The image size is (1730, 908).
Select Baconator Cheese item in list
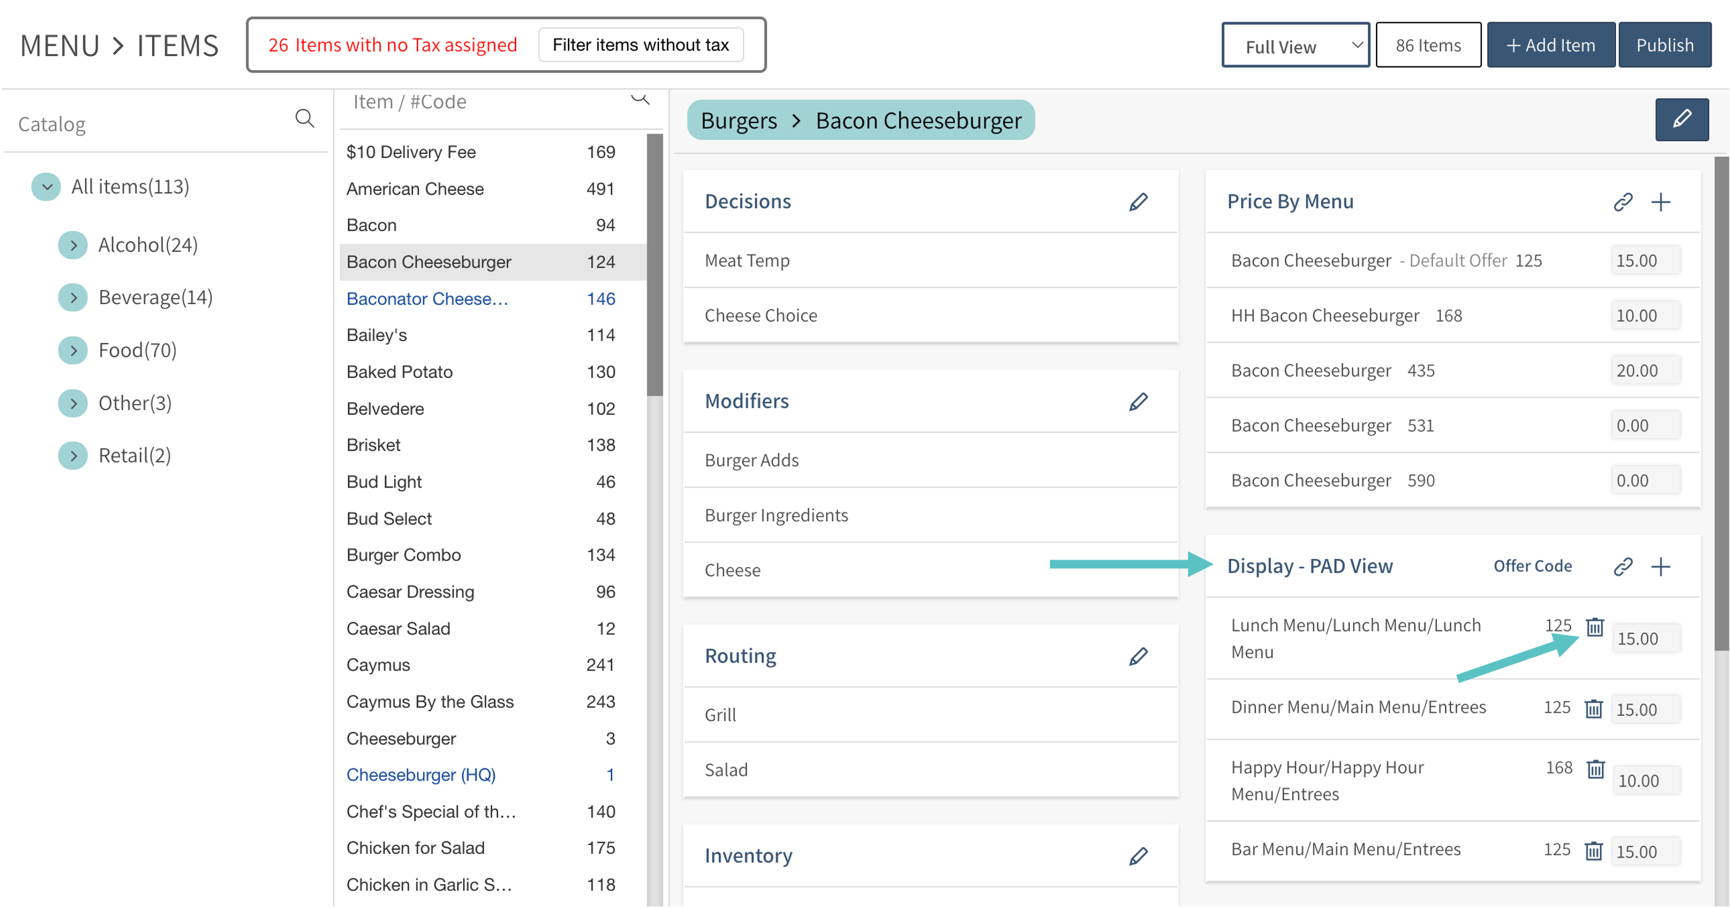coord(427,299)
